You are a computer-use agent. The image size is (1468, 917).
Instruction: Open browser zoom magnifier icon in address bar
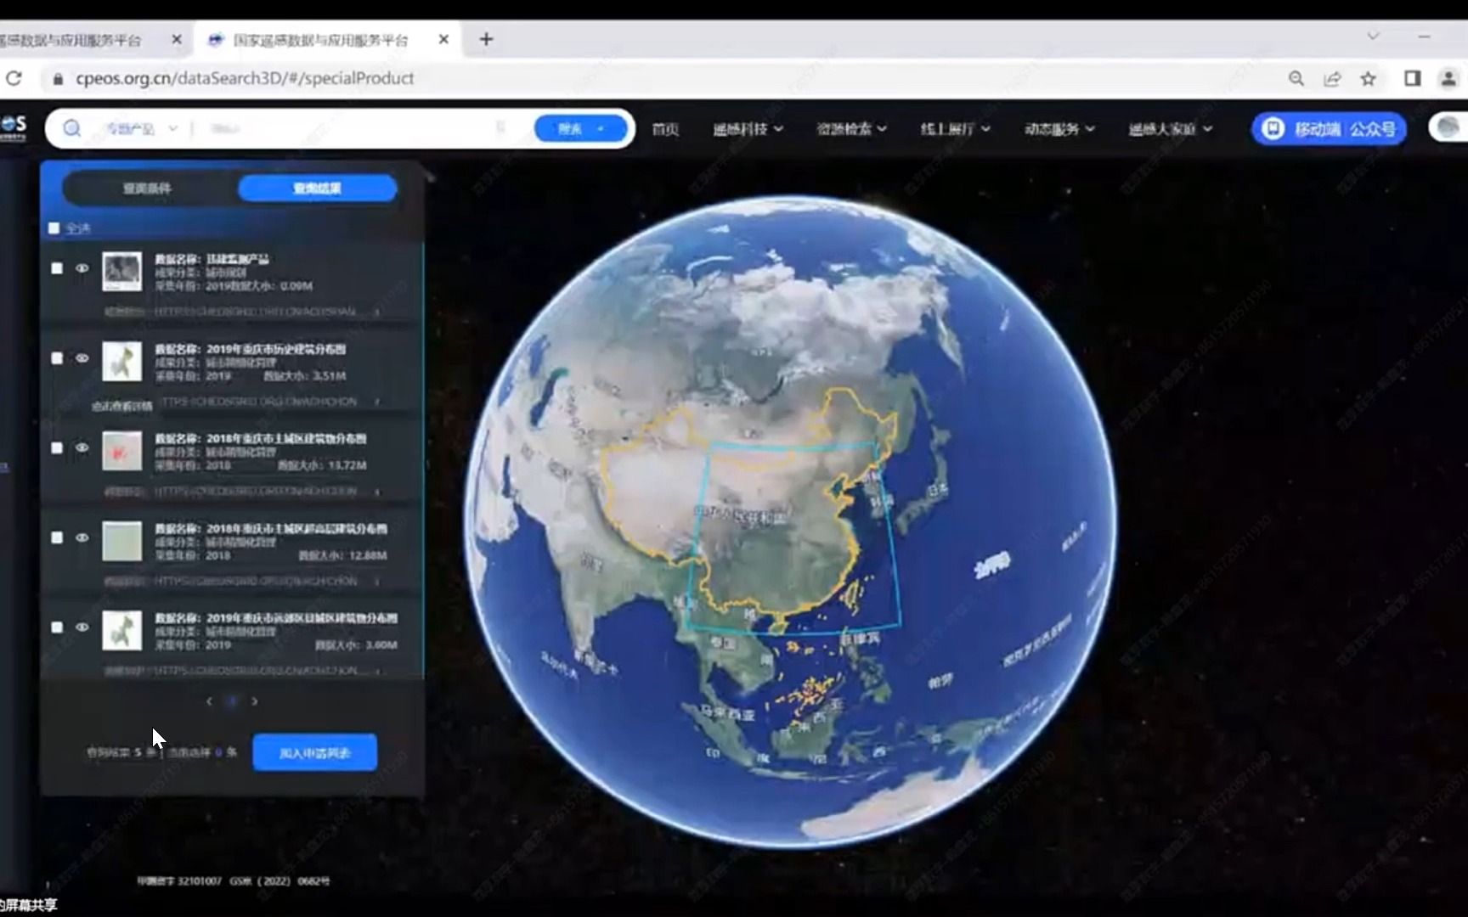(1296, 78)
